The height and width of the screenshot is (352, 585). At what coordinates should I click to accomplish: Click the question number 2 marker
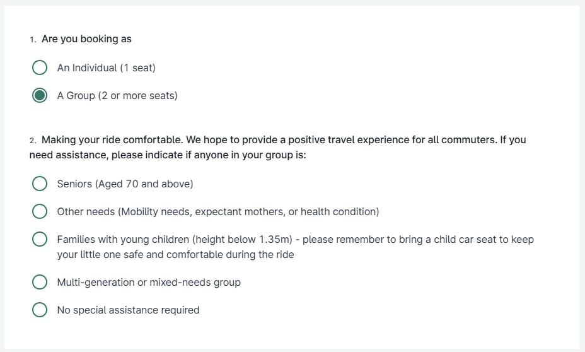[33, 140]
